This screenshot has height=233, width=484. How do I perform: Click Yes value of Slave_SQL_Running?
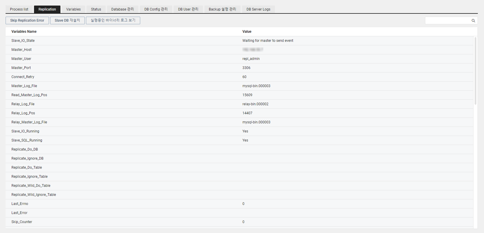(x=245, y=140)
